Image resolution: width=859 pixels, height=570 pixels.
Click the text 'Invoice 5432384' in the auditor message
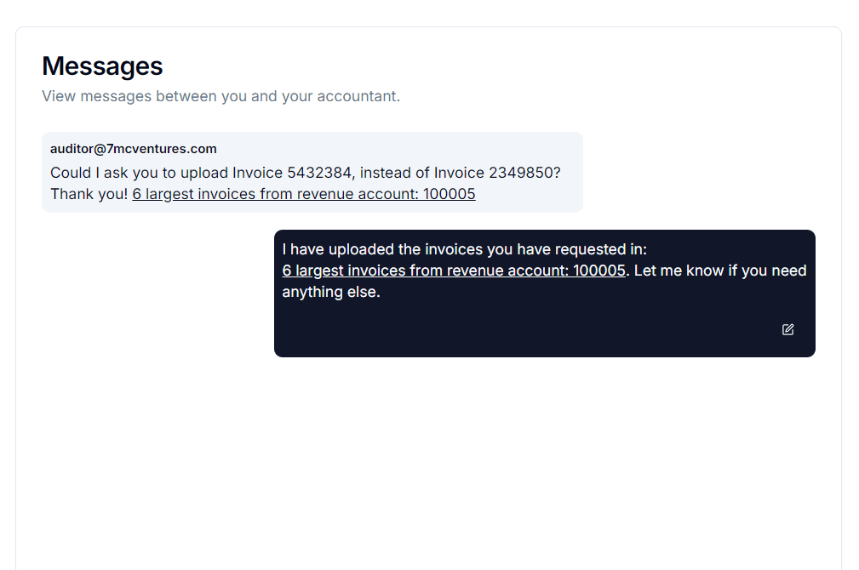[292, 173]
